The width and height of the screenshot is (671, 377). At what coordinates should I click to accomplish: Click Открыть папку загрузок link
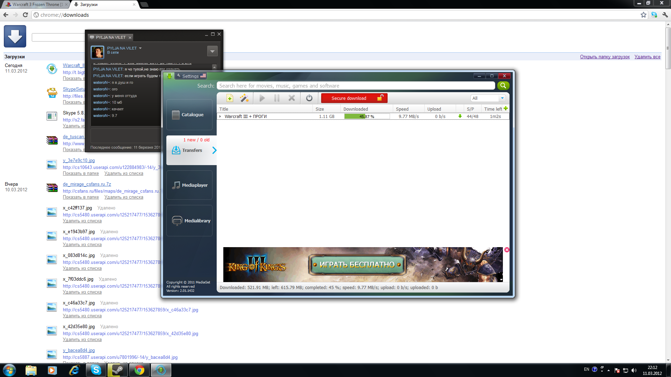[x=605, y=57]
